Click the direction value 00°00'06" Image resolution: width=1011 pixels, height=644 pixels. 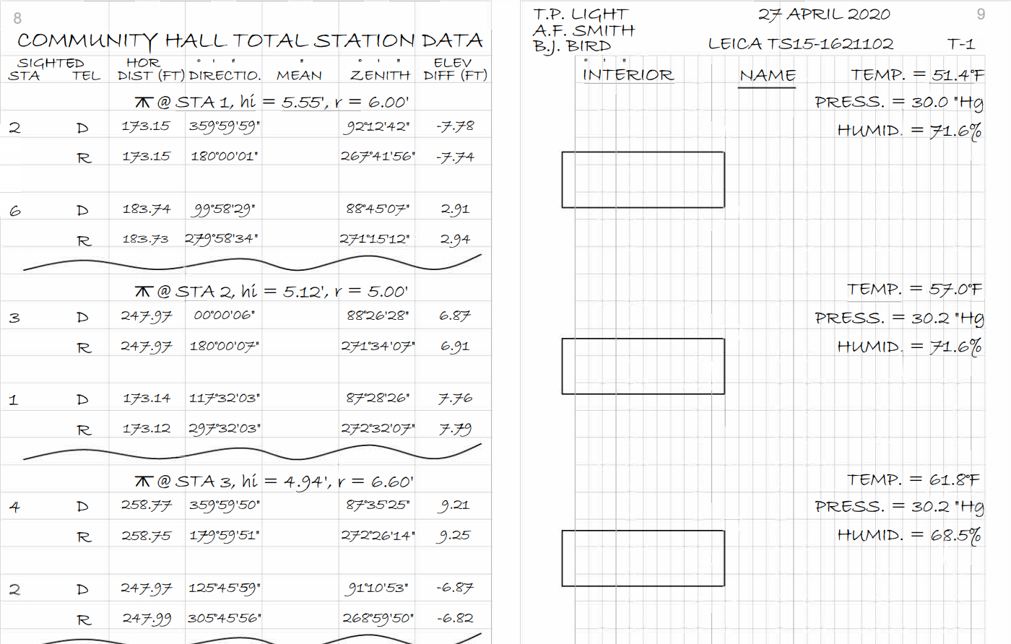(224, 316)
